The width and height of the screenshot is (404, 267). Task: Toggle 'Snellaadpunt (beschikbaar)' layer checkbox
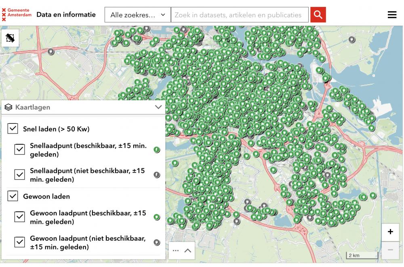click(x=19, y=149)
